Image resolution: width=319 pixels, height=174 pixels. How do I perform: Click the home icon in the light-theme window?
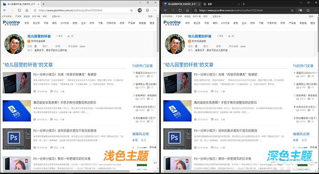[x=26, y=10]
